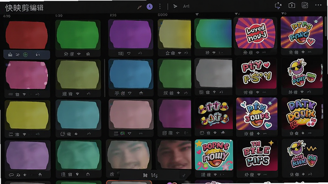Click the green circle icon under the red frame
The image size is (328, 184).
25,55
